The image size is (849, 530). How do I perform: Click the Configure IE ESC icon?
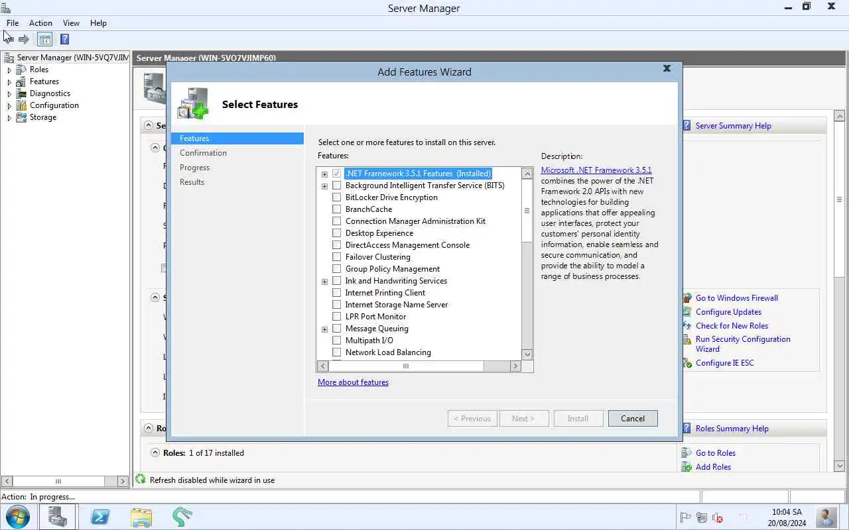coord(687,363)
